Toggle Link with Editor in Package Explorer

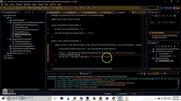point(29,12)
